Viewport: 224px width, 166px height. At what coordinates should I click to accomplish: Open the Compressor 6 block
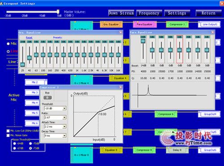(x=166, y=114)
